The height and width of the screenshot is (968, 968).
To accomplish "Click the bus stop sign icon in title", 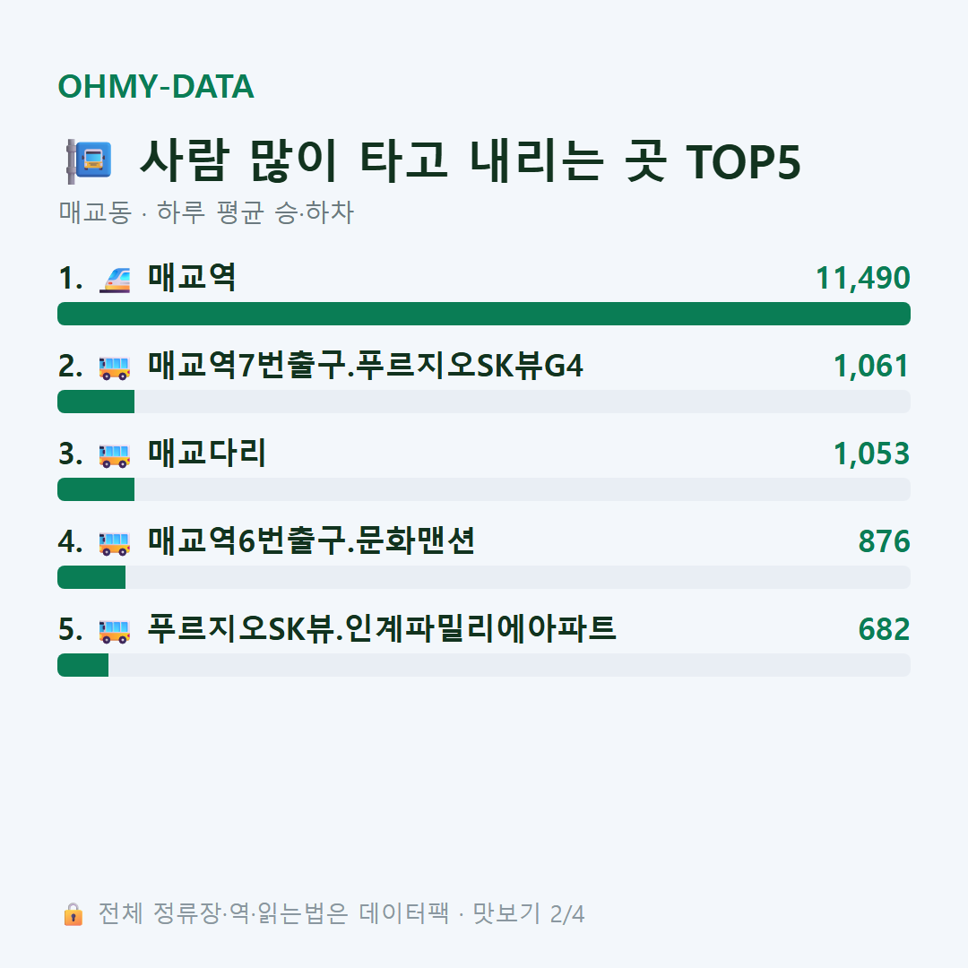I will (89, 161).
